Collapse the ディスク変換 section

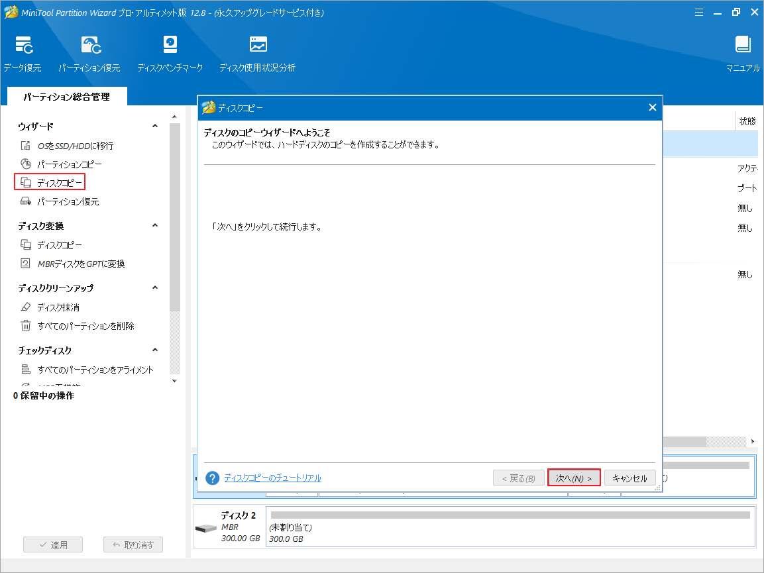click(155, 226)
